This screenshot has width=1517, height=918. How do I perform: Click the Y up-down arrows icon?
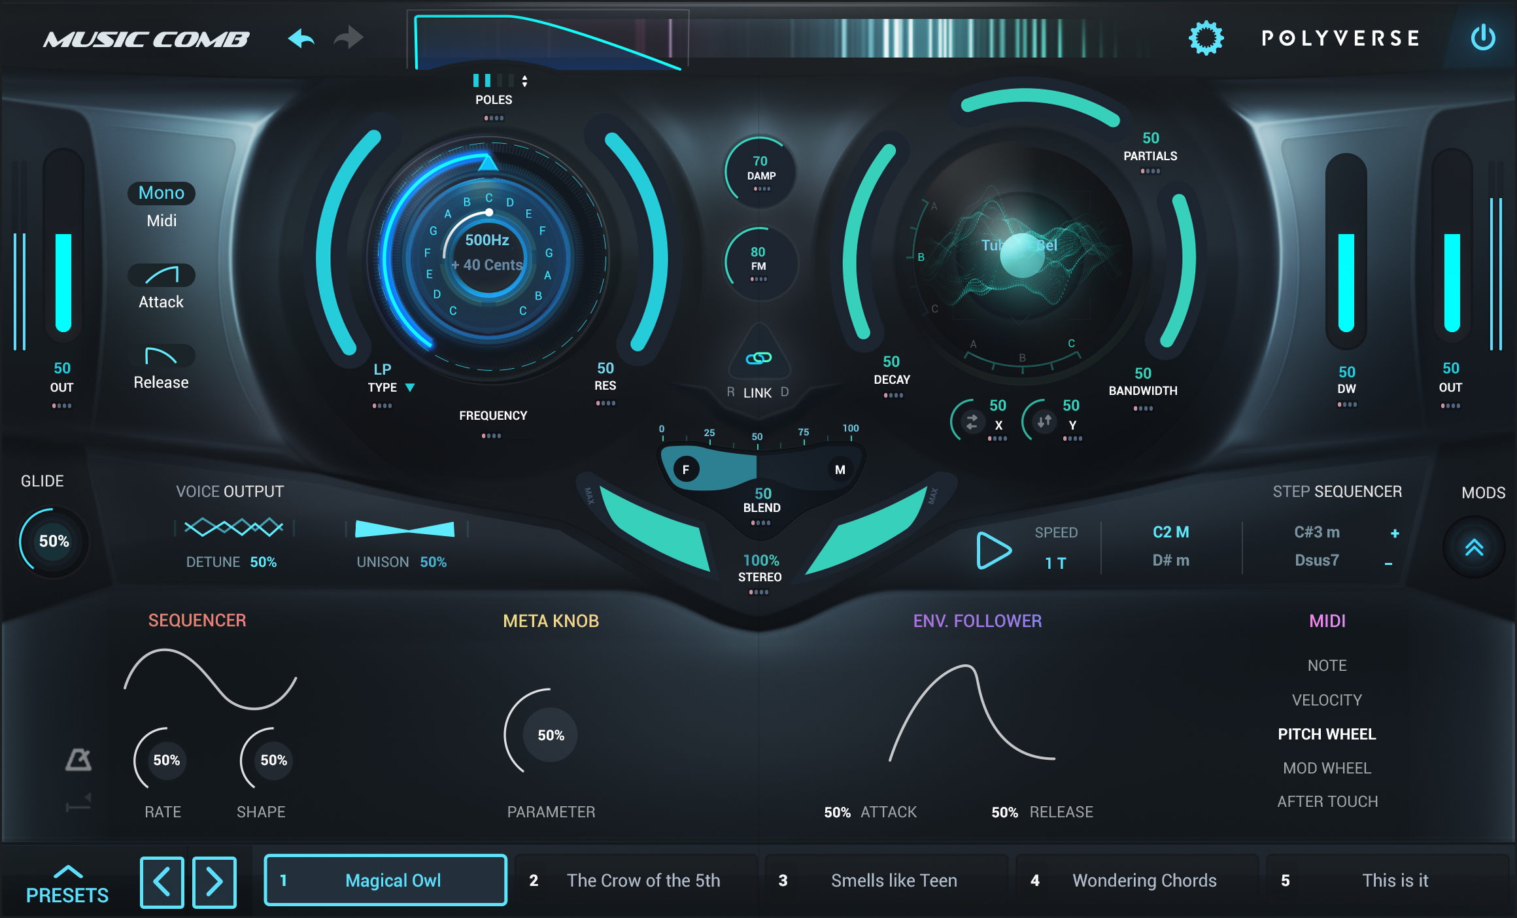pos(1044,421)
